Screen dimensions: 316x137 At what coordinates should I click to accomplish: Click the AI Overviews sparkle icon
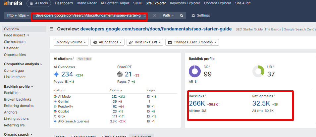(56, 74)
